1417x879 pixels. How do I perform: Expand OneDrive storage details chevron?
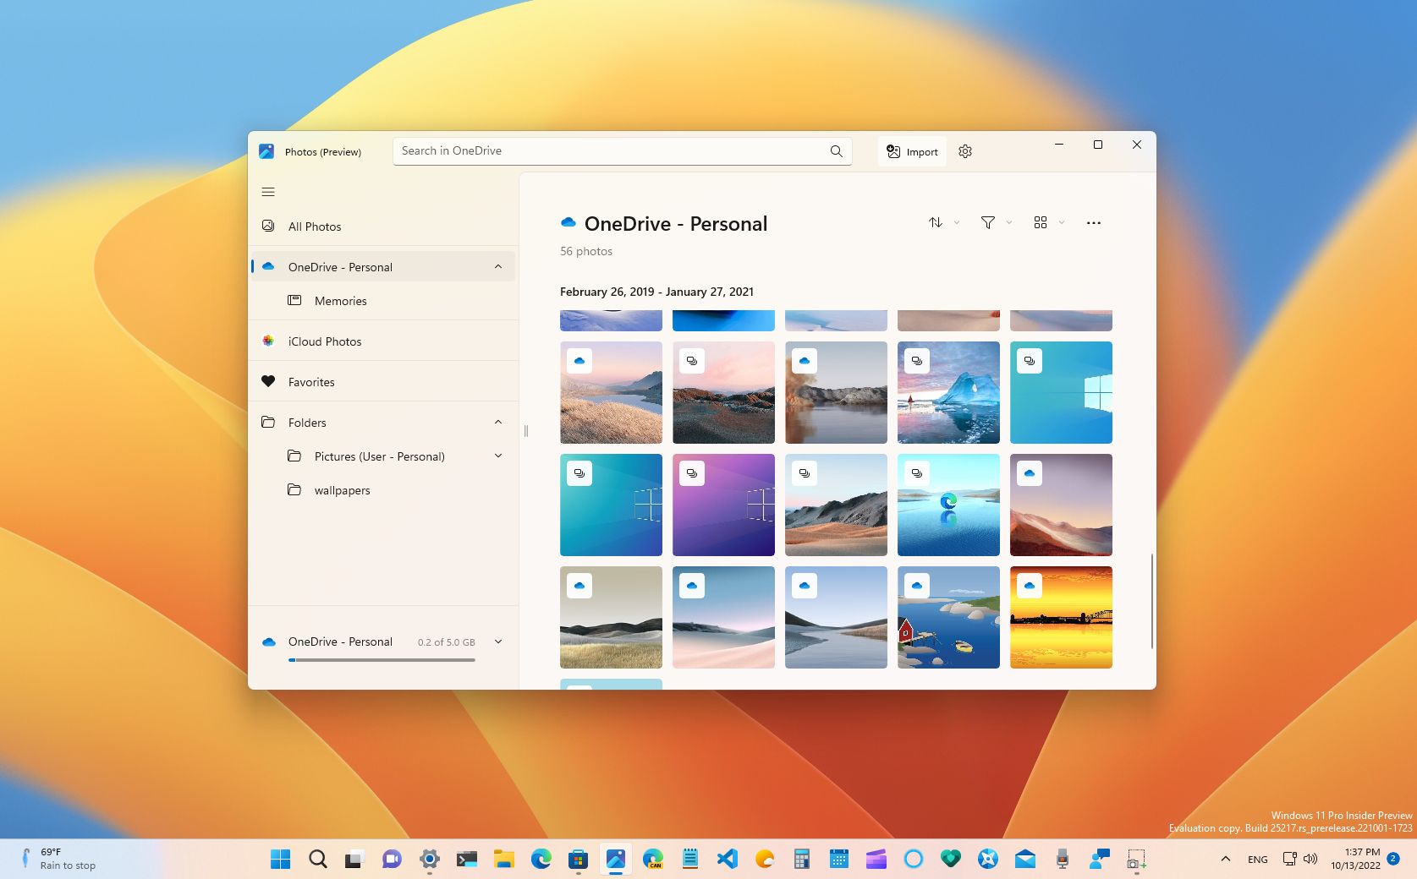pos(498,642)
